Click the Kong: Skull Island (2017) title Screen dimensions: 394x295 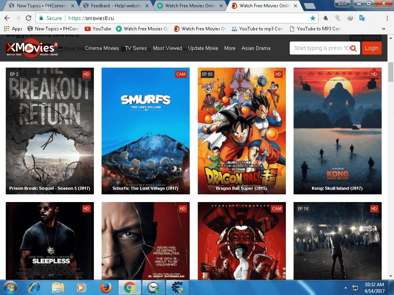pyautogui.click(x=337, y=188)
